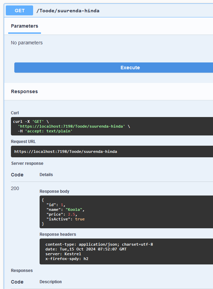This screenshot has height=289, width=213.
Task: Click the 200 status code
Action: 15,188
